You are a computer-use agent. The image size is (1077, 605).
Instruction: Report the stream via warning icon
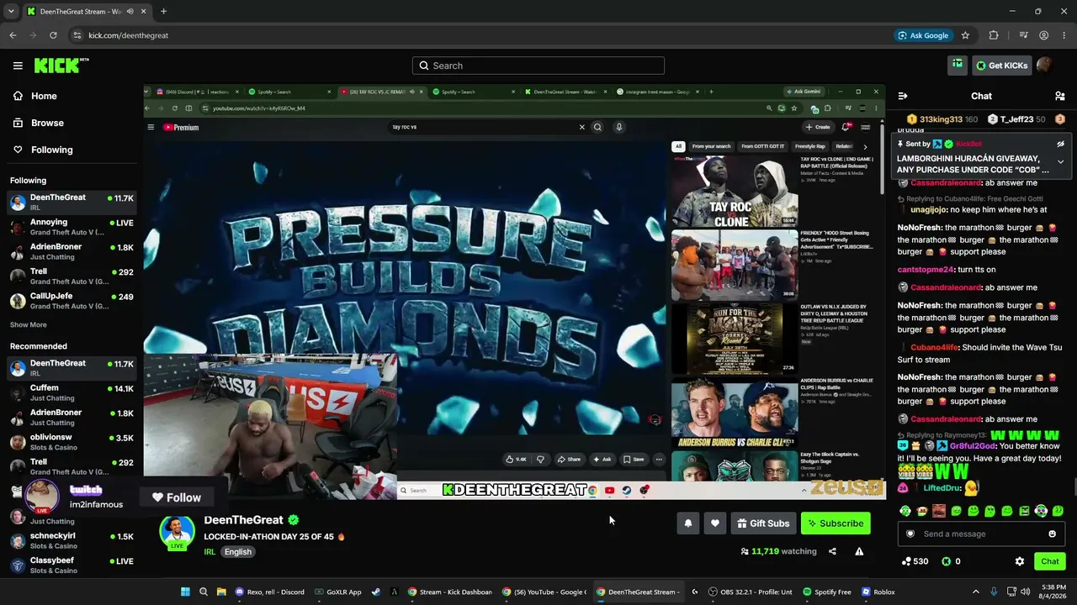[859, 551]
